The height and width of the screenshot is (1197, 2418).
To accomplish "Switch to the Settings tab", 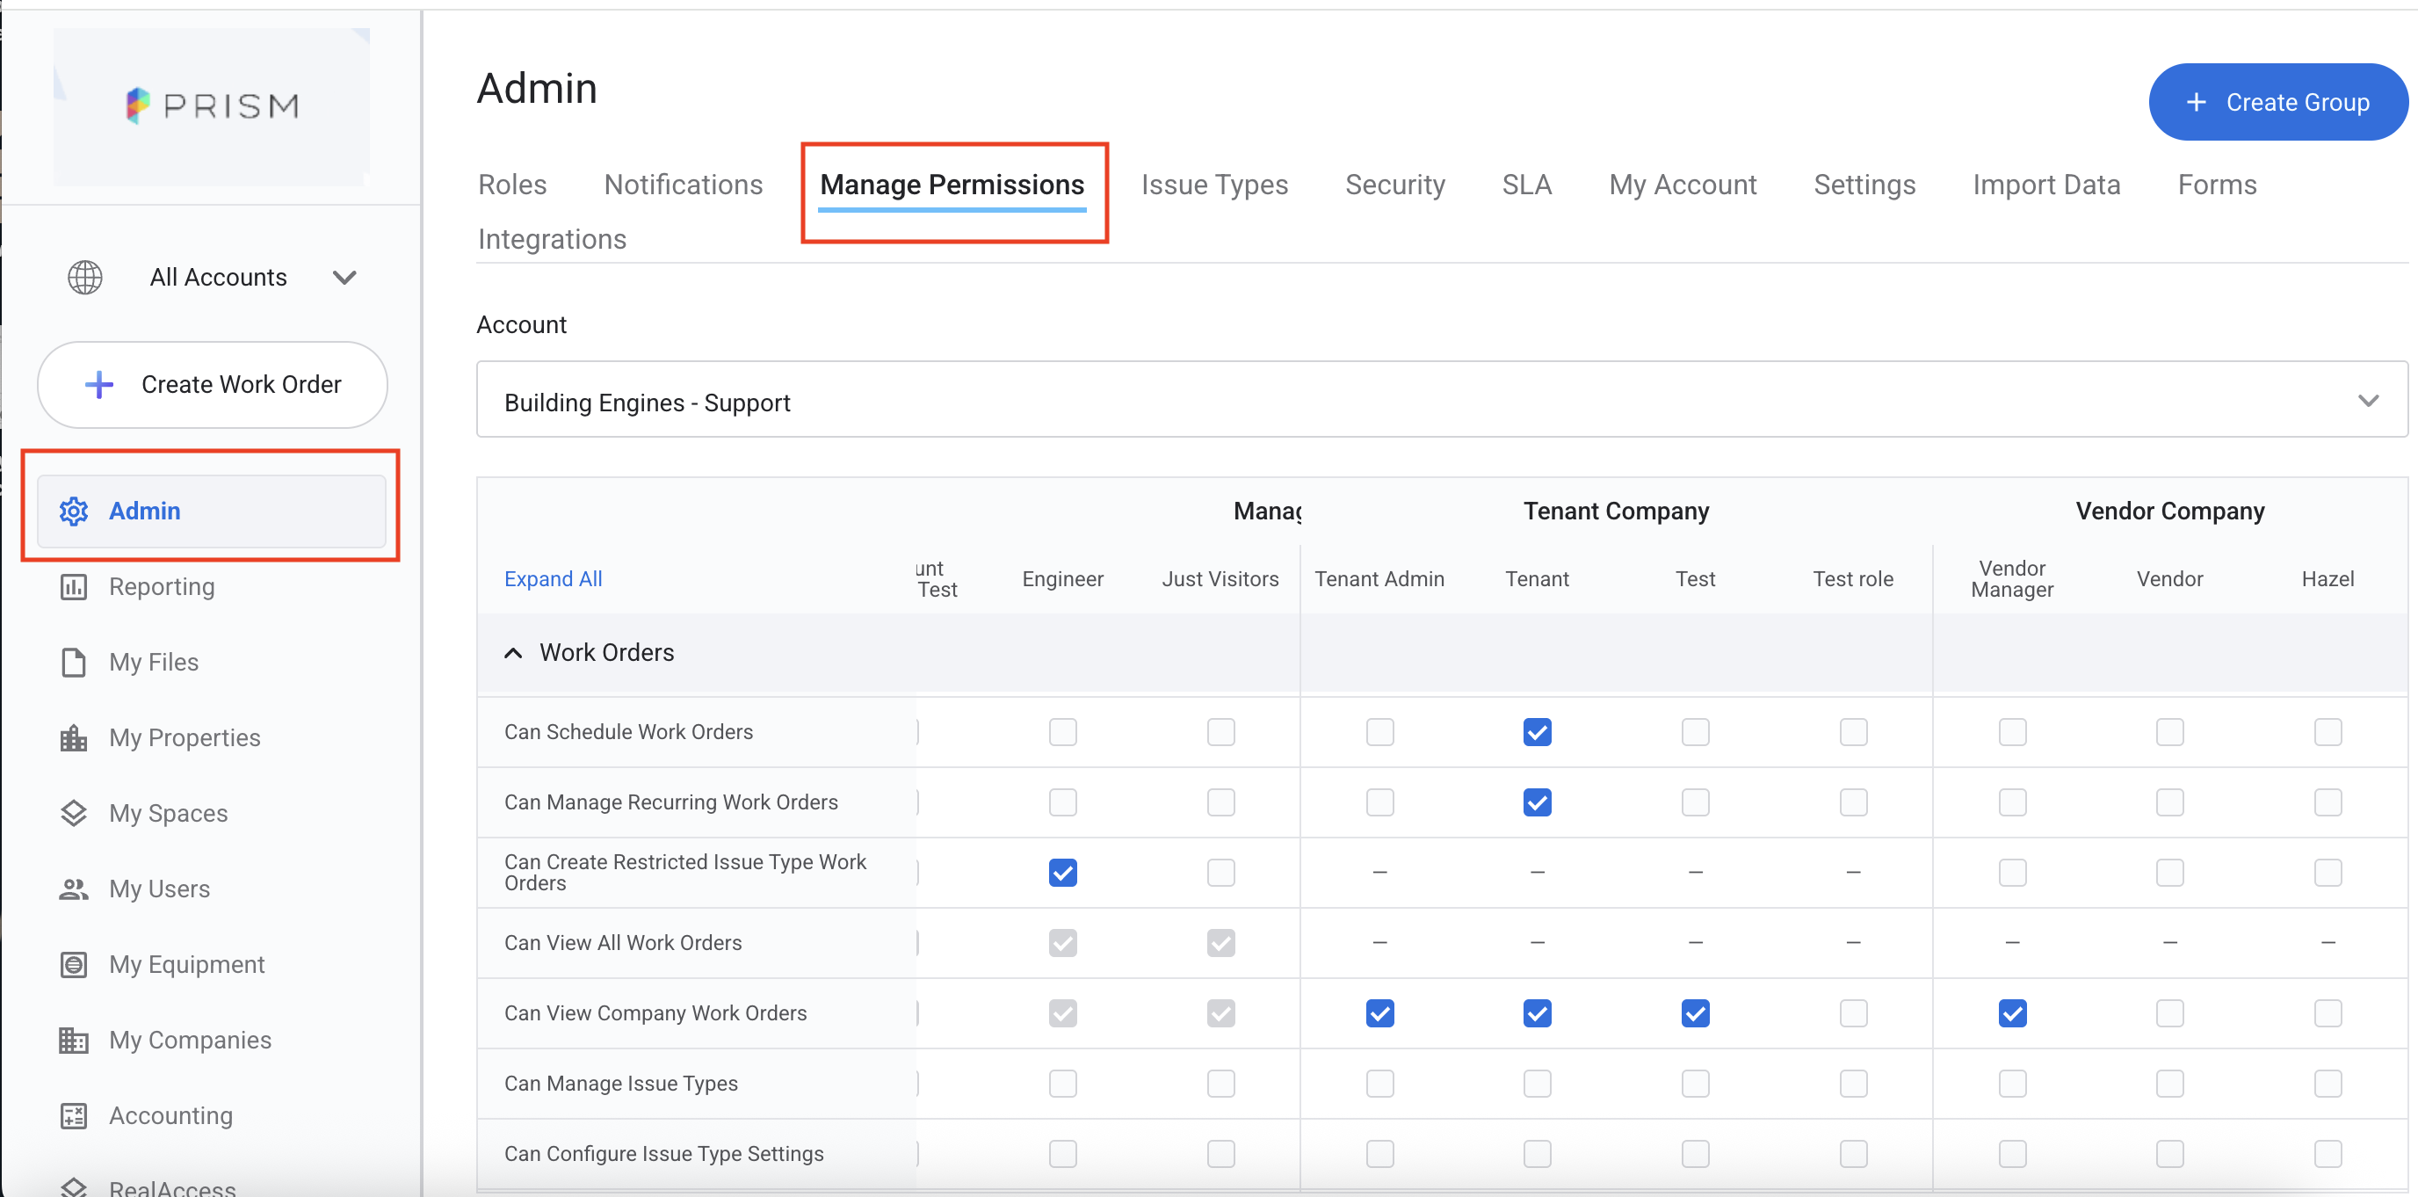I will pos(1864,185).
